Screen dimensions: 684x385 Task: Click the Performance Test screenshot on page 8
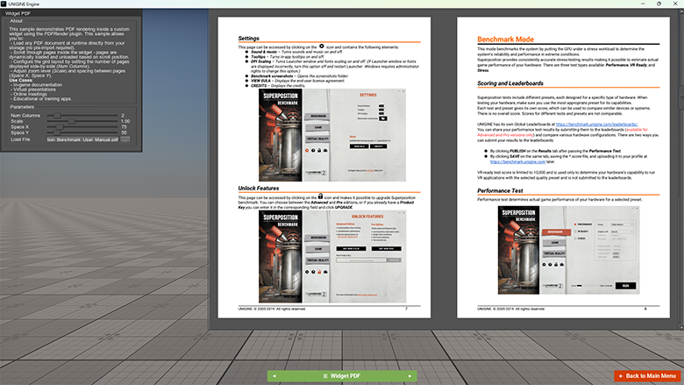pyautogui.click(x=568, y=250)
